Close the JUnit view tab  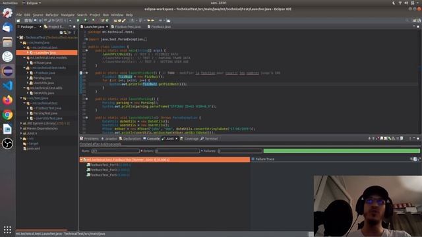[x=177, y=139]
